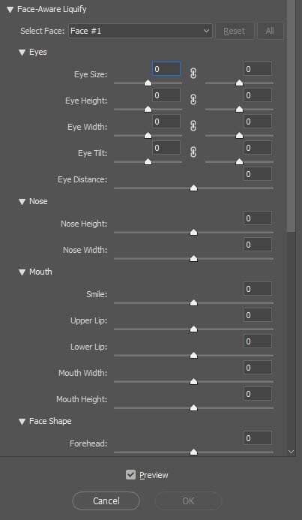
Task: Click the Cancel button
Action: pyautogui.click(x=106, y=500)
